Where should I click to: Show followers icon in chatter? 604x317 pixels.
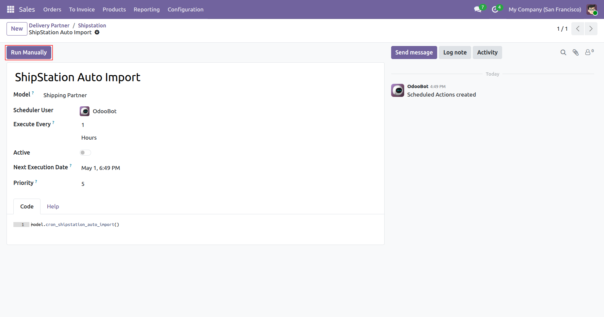click(x=589, y=52)
